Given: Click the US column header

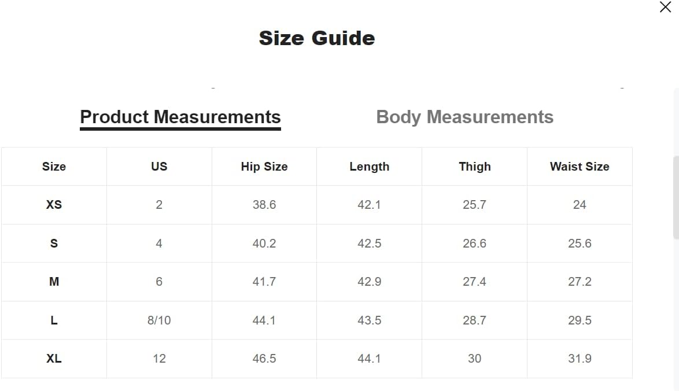Looking at the screenshot, I should click(x=159, y=167).
